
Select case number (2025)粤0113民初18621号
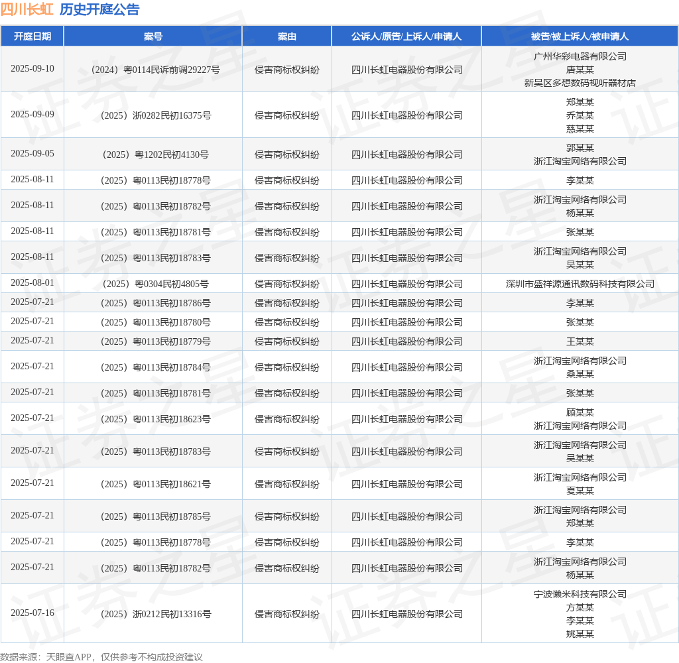(x=155, y=484)
